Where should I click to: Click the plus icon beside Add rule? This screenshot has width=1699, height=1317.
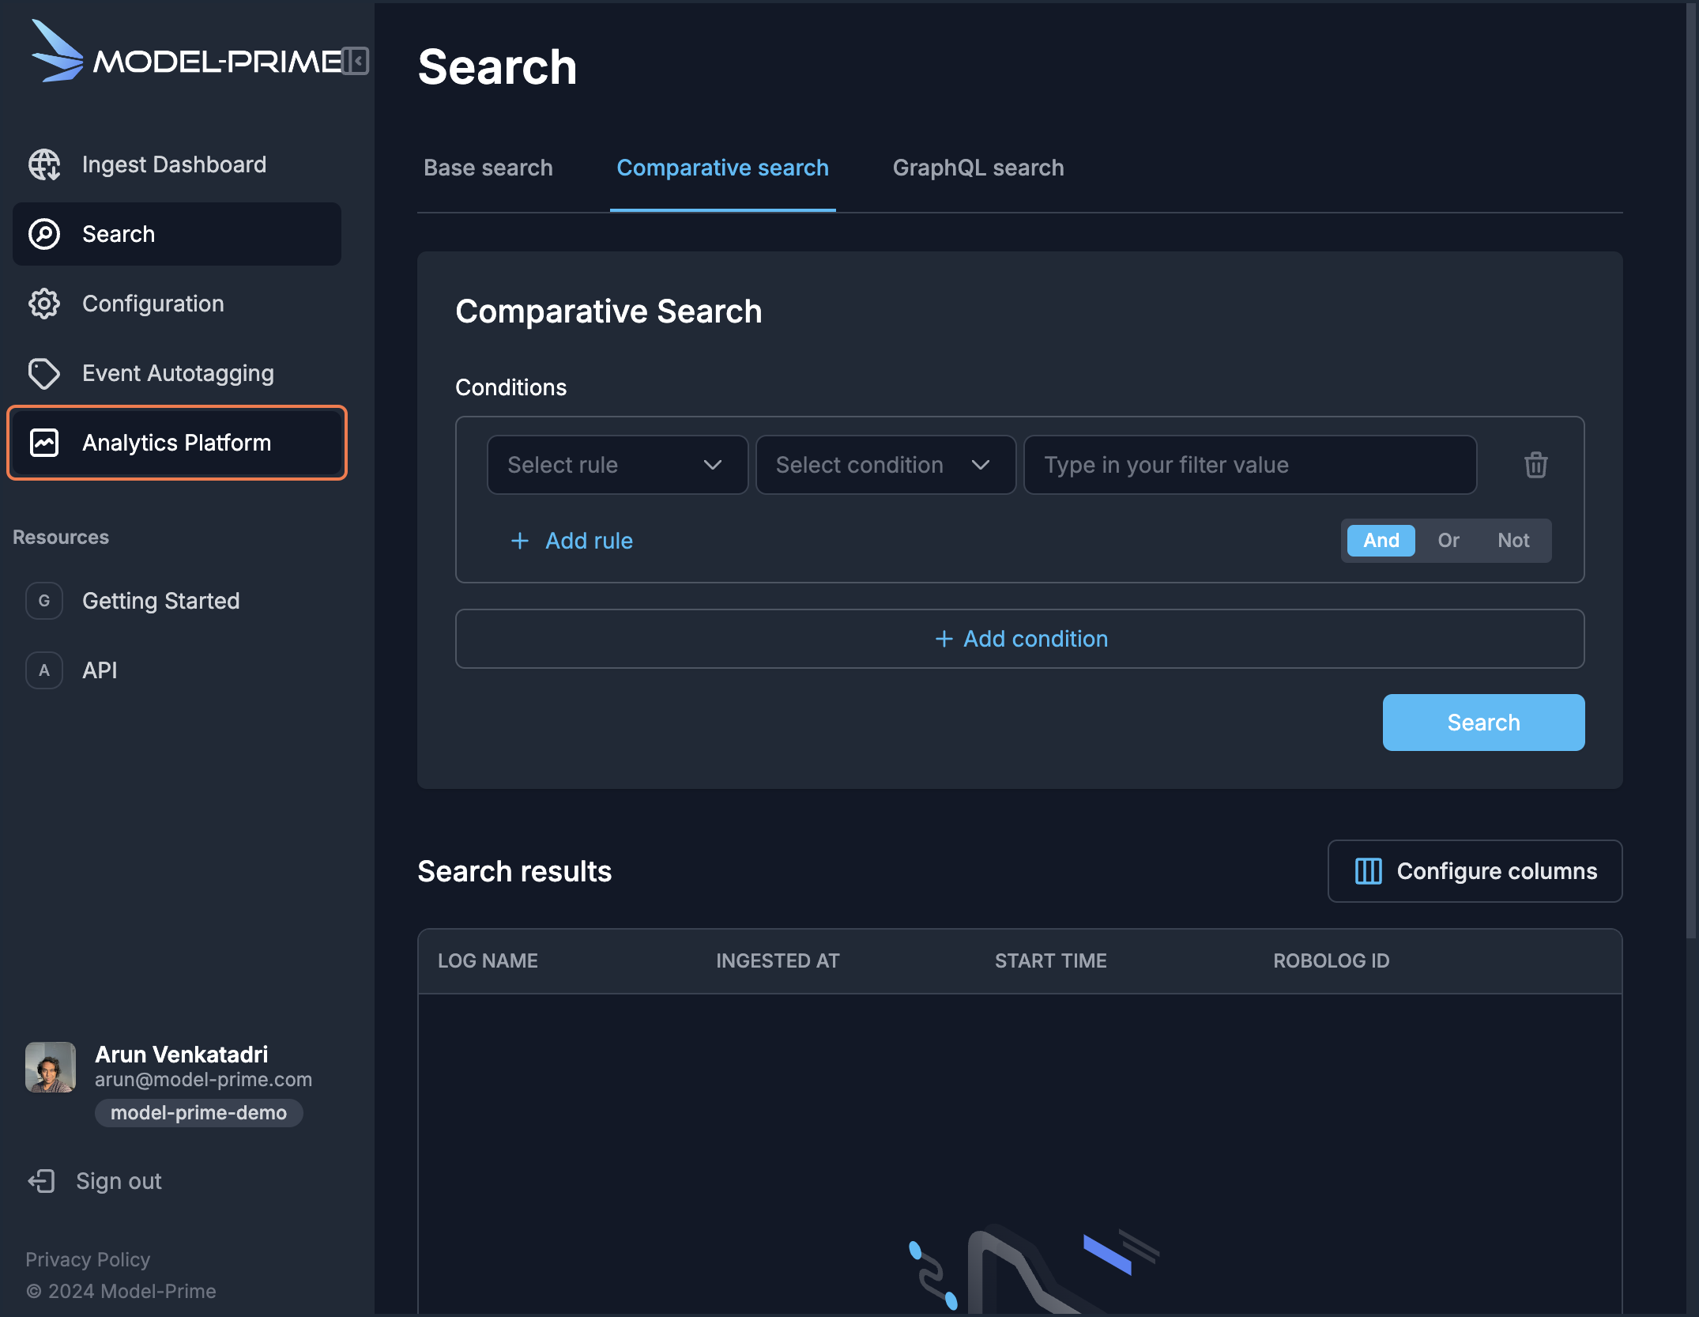pos(520,541)
